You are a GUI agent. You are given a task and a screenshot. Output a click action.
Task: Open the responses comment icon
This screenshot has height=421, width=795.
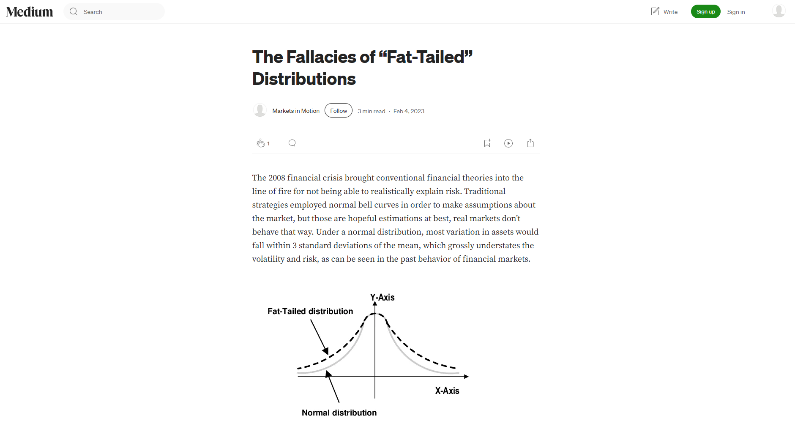(292, 143)
